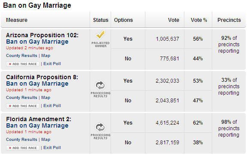247x155 pixels.
Task: Open Arizona Ban on Gay Marriage link
Action: click(37, 42)
